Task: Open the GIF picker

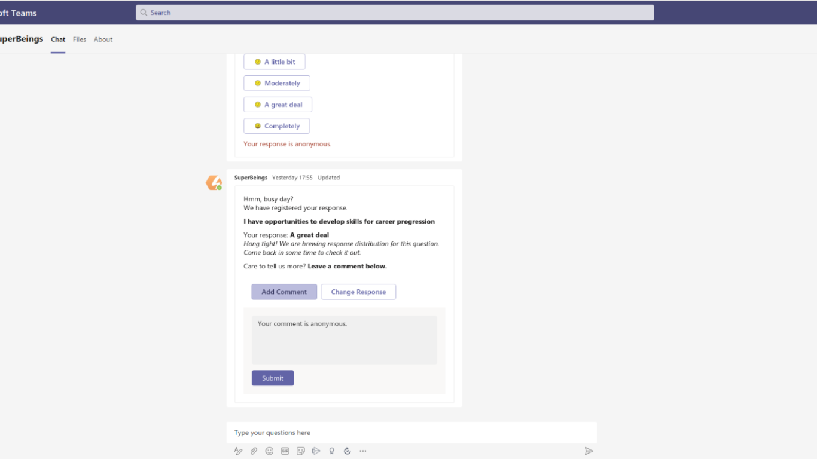Action: pyautogui.click(x=285, y=451)
